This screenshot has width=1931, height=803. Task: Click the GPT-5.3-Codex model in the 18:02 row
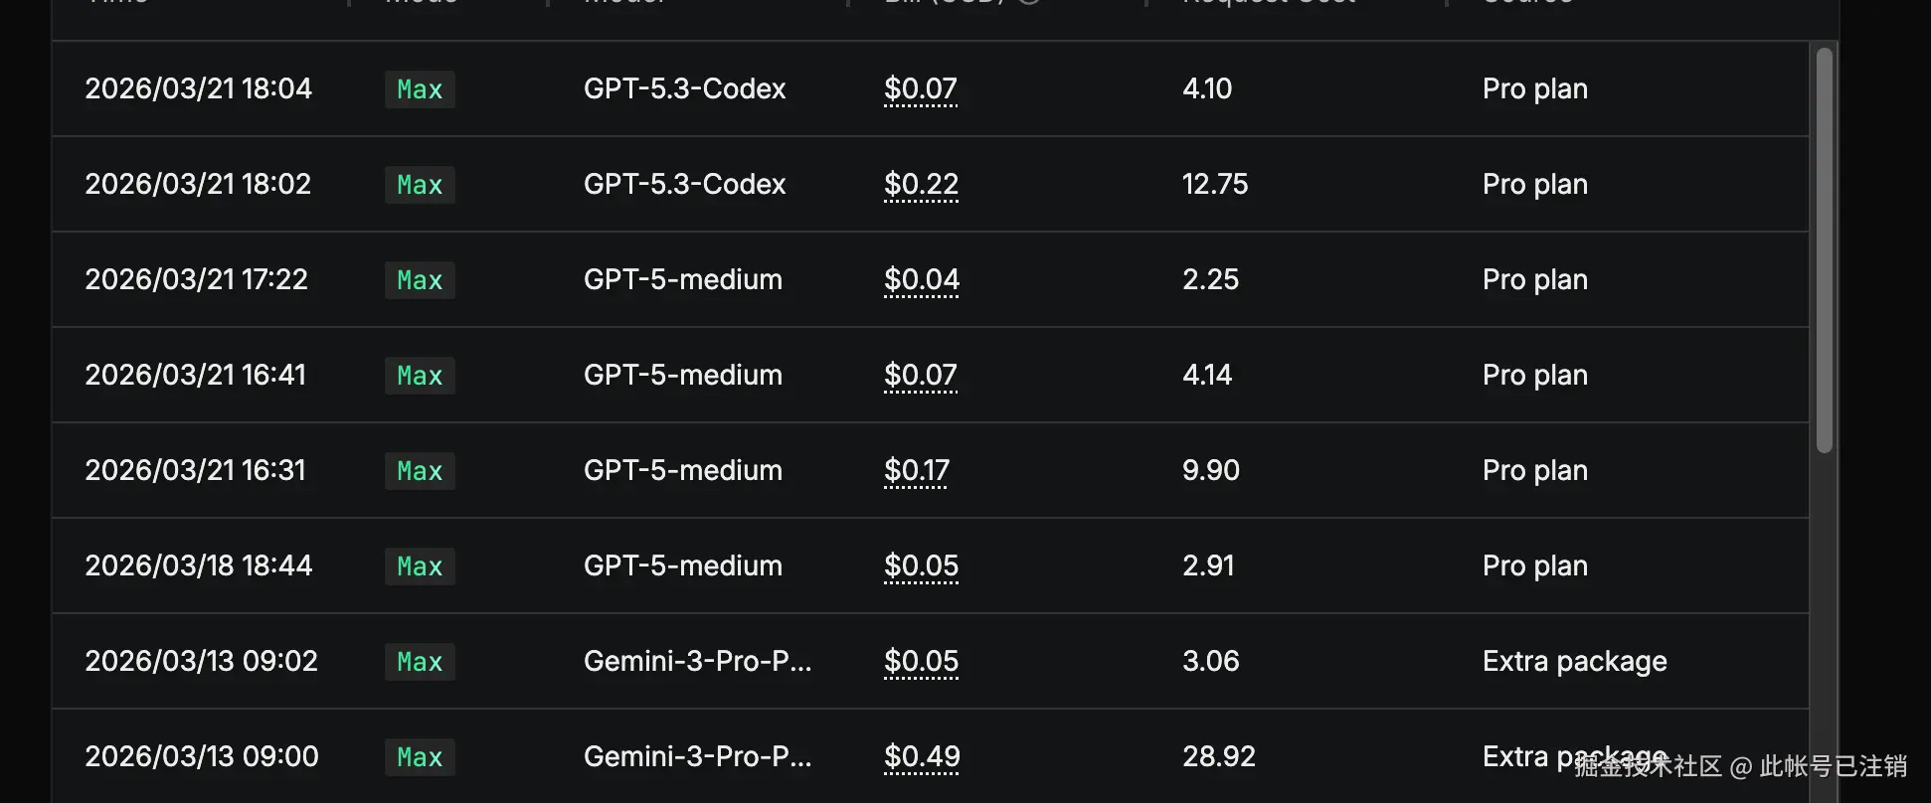point(684,185)
